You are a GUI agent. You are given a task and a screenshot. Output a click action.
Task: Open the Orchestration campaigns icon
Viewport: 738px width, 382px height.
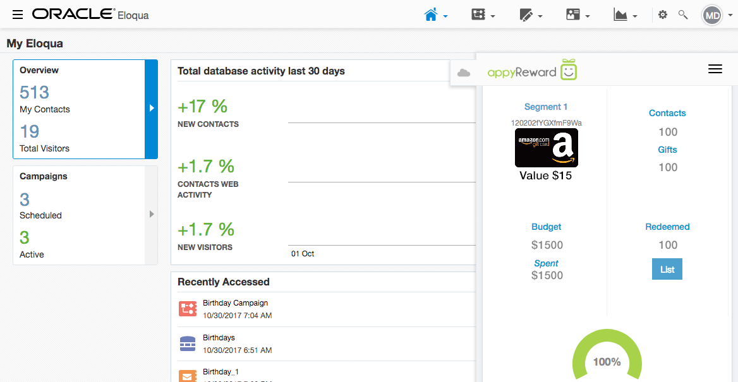click(x=478, y=15)
